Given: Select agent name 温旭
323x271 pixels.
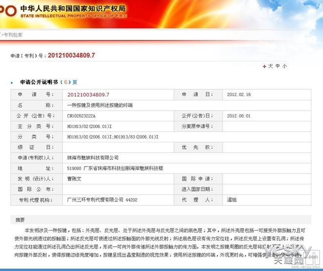Looking at the screenshot, I should [232, 200].
